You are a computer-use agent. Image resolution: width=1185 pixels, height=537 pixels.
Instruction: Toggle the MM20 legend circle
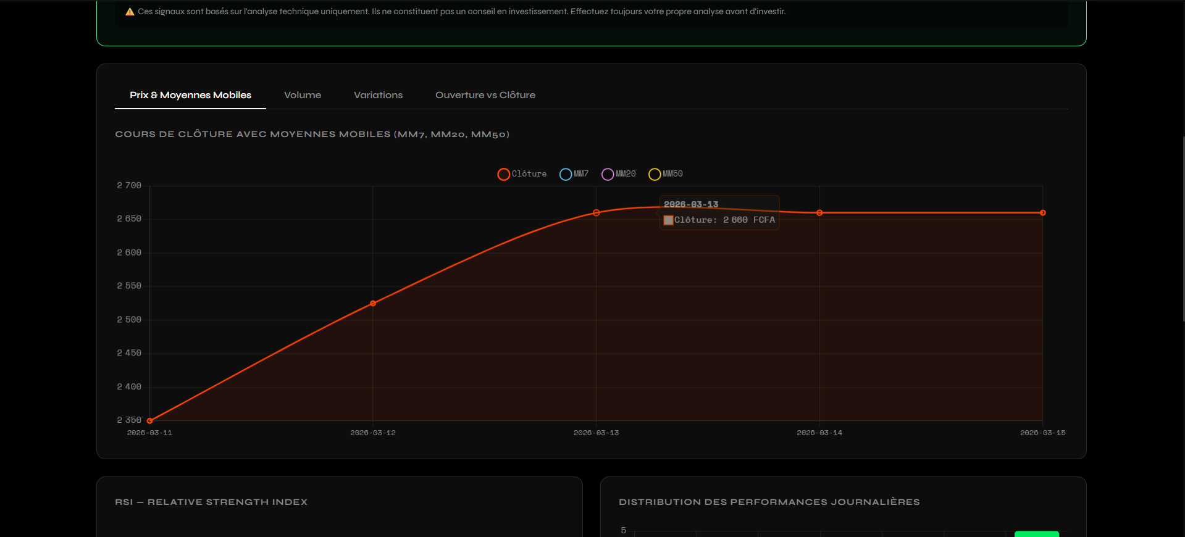click(x=608, y=174)
